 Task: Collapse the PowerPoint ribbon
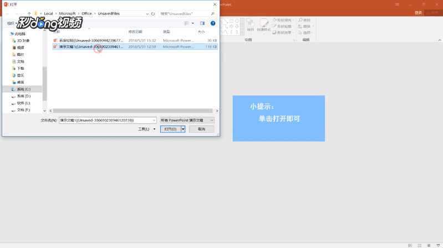coord(440,40)
